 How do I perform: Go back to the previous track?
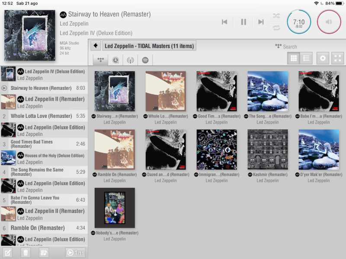pyautogui.click(x=224, y=22)
